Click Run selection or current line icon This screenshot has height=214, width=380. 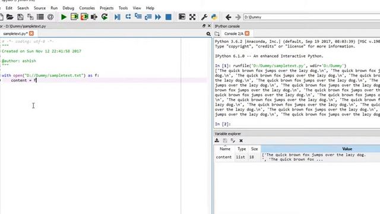[94, 17]
